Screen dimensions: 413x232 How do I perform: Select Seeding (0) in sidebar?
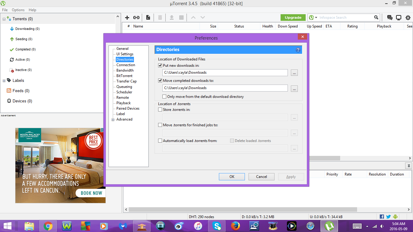24,39
